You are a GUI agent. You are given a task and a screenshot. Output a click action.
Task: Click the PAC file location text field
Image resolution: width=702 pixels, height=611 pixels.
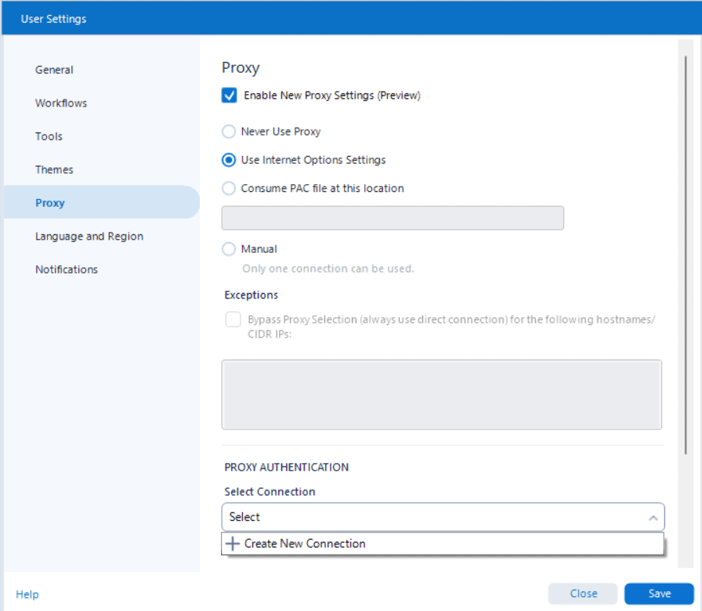coord(393,219)
